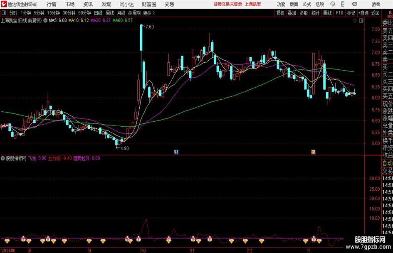
Task: Click the 统计 statistics toolbar button
Action: coord(315,13)
